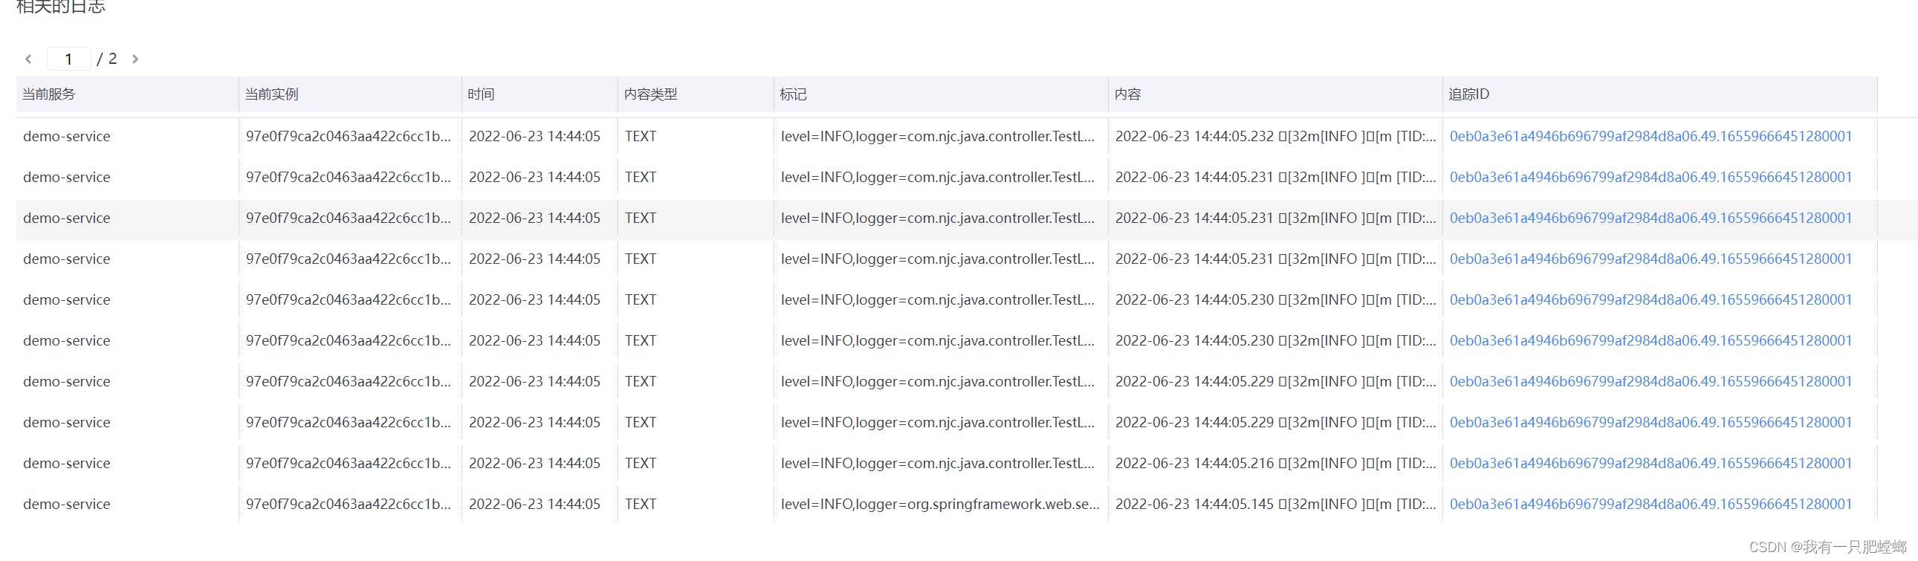Select tag cell with logger=org.springframework.web
This screenshot has height=561, width=1918.
point(939,504)
